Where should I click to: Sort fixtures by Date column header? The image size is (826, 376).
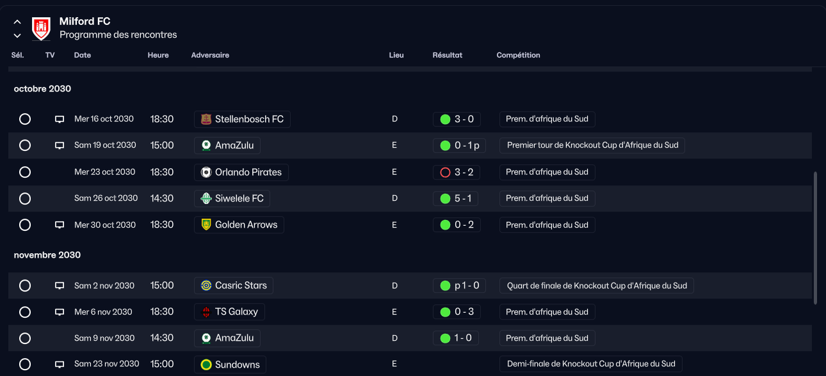tap(83, 55)
